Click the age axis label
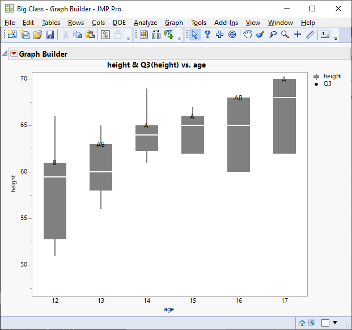Screen dimensions: 352x330 point(169,310)
